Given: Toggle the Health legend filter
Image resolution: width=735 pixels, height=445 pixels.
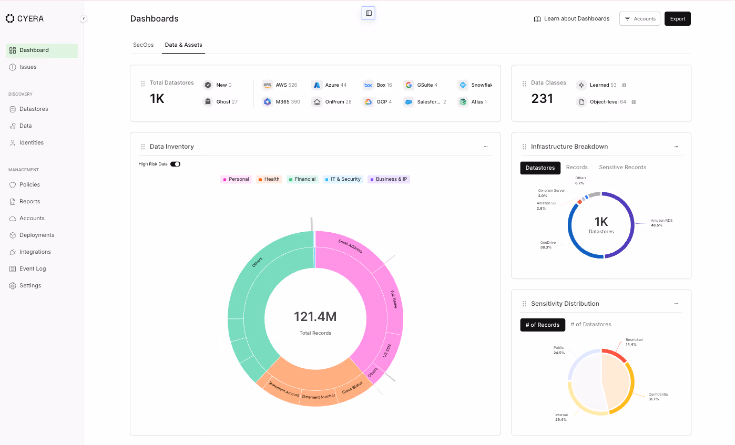Looking at the screenshot, I should (x=269, y=179).
